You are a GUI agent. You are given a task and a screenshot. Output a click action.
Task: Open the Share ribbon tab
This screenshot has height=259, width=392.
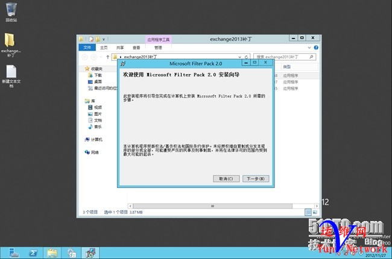(x=120, y=48)
